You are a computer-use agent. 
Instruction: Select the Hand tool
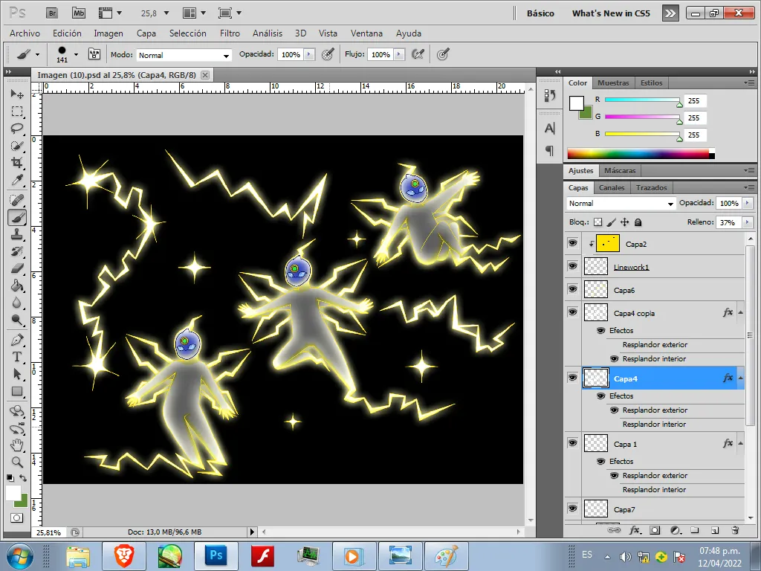click(17, 445)
